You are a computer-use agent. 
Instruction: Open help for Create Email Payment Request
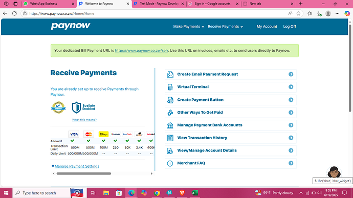click(x=291, y=74)
